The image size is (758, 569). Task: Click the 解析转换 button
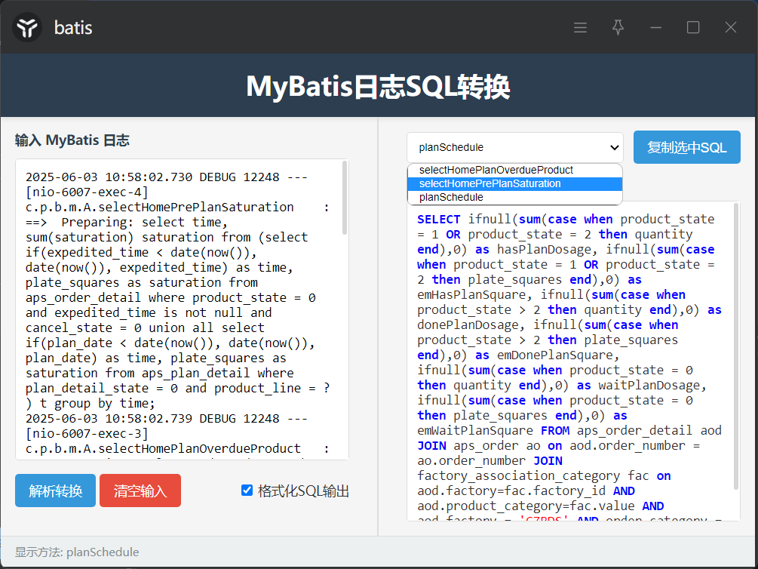point(55,491)
